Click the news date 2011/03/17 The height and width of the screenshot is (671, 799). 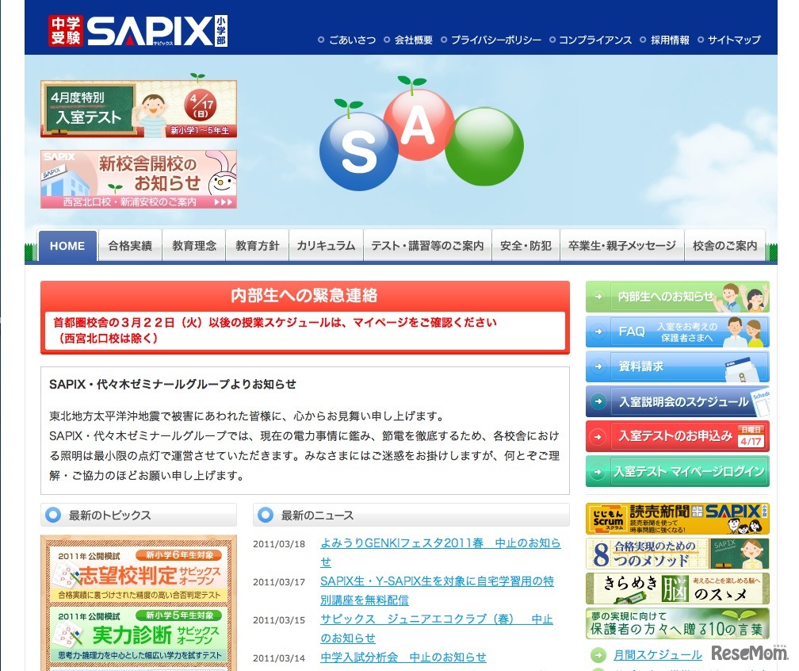point(279,582)
